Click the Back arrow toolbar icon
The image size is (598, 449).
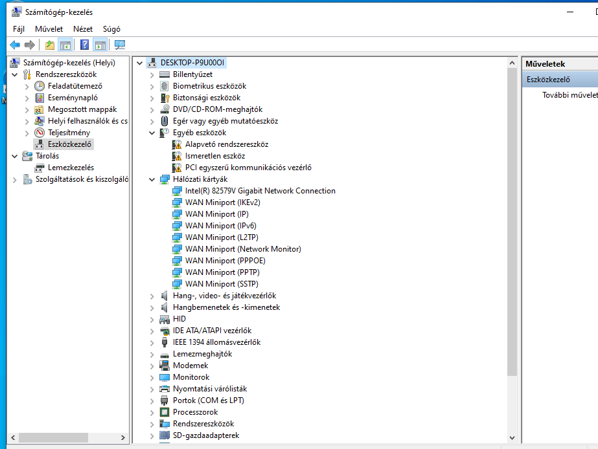15,45
